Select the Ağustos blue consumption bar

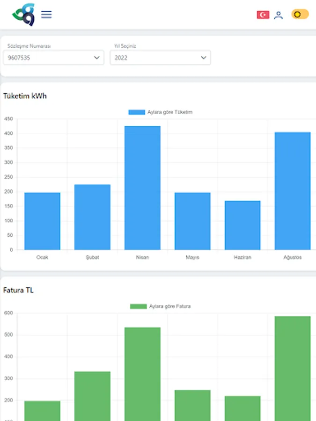(293, 191)
